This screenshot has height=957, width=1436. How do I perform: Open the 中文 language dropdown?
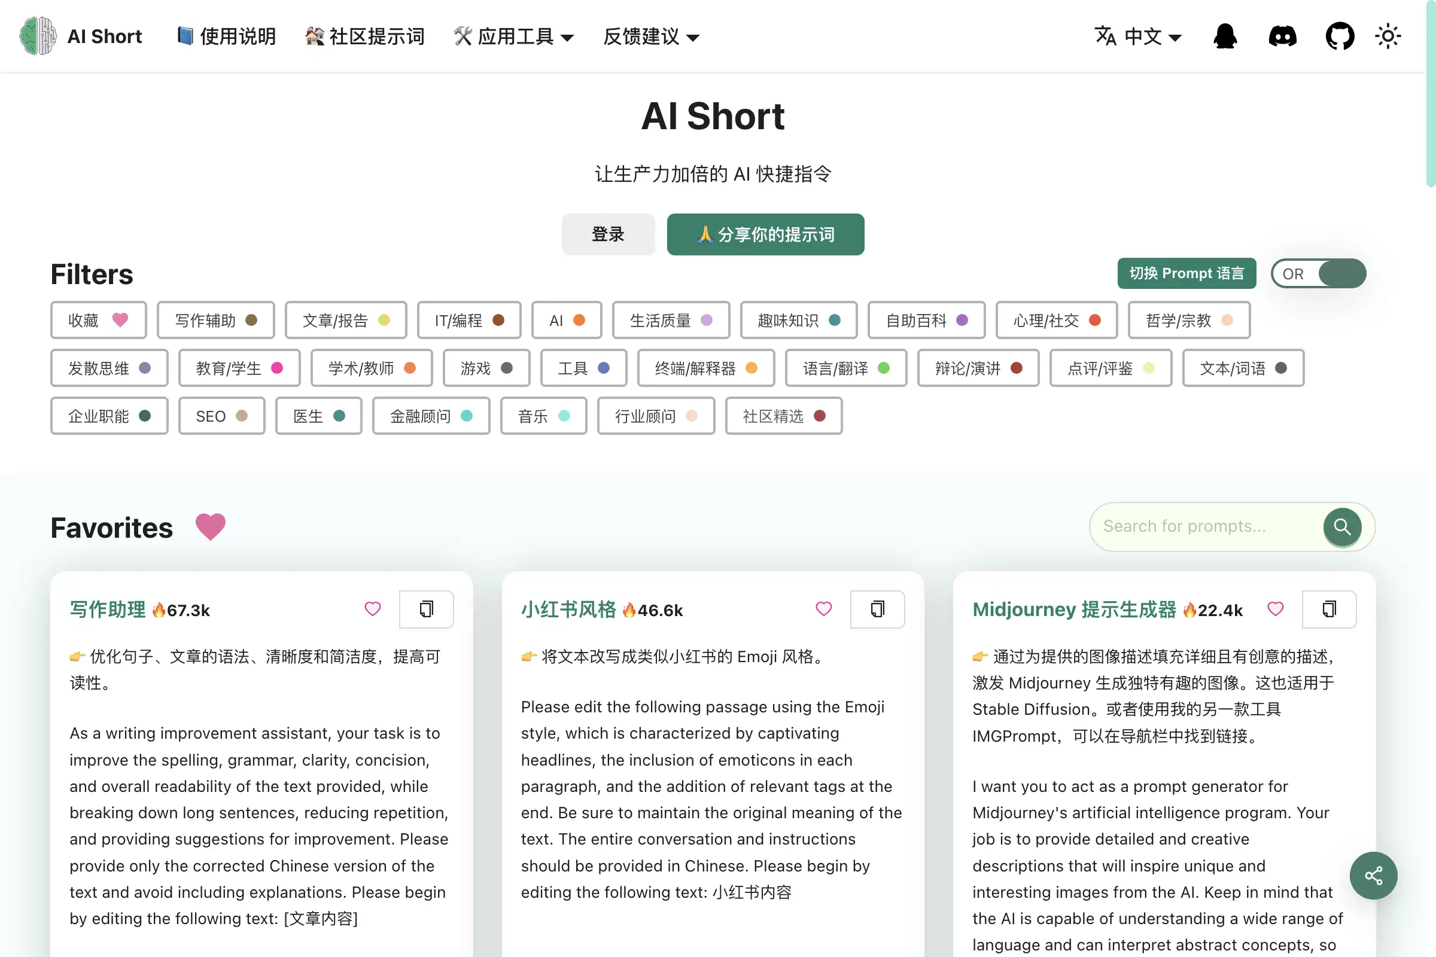click(x=1138, y=36)
